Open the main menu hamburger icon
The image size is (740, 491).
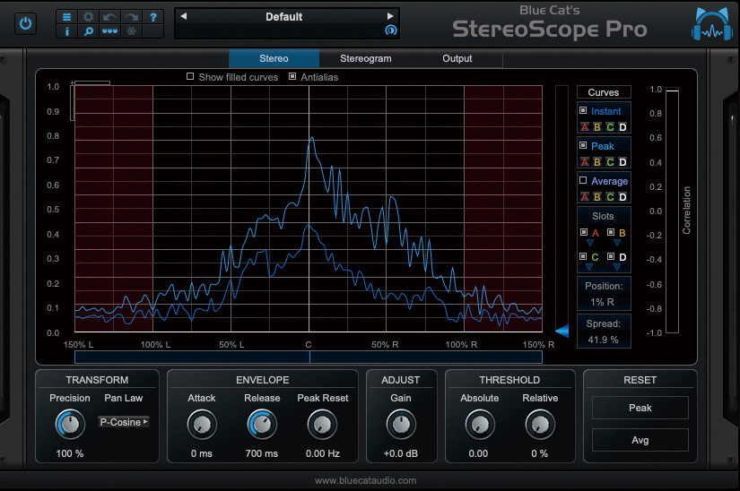click(66, 17)
